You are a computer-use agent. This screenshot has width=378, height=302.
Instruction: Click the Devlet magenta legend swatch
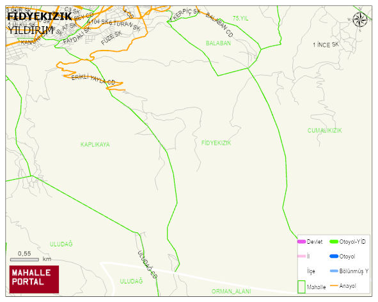[302, 241]
